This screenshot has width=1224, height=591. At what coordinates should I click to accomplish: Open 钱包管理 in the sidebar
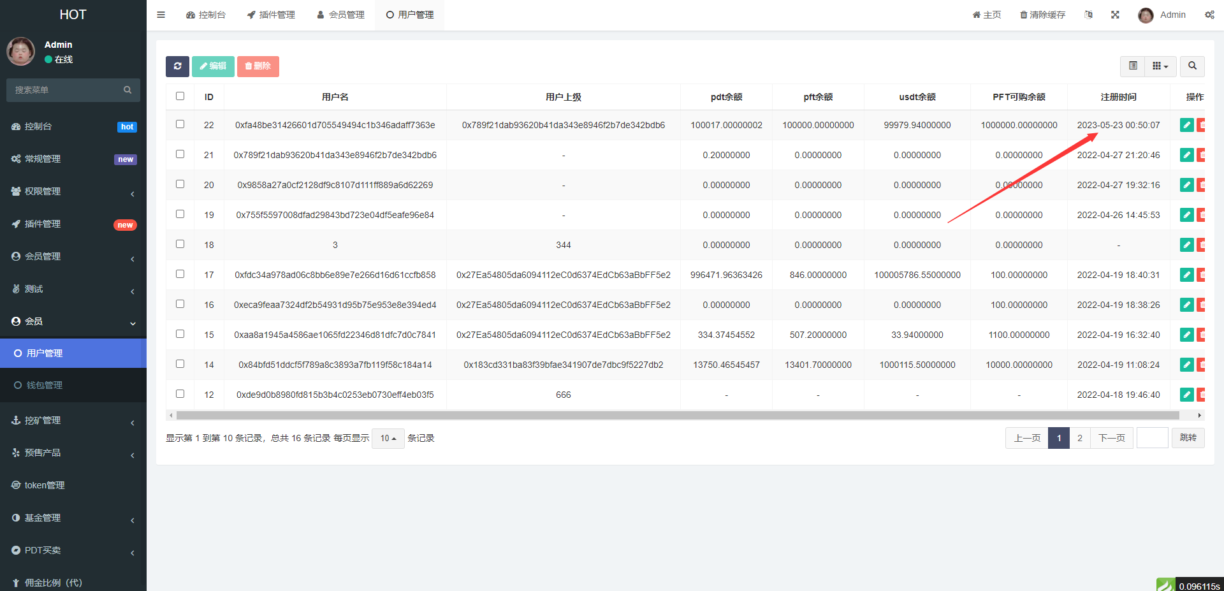click(45, 385)
